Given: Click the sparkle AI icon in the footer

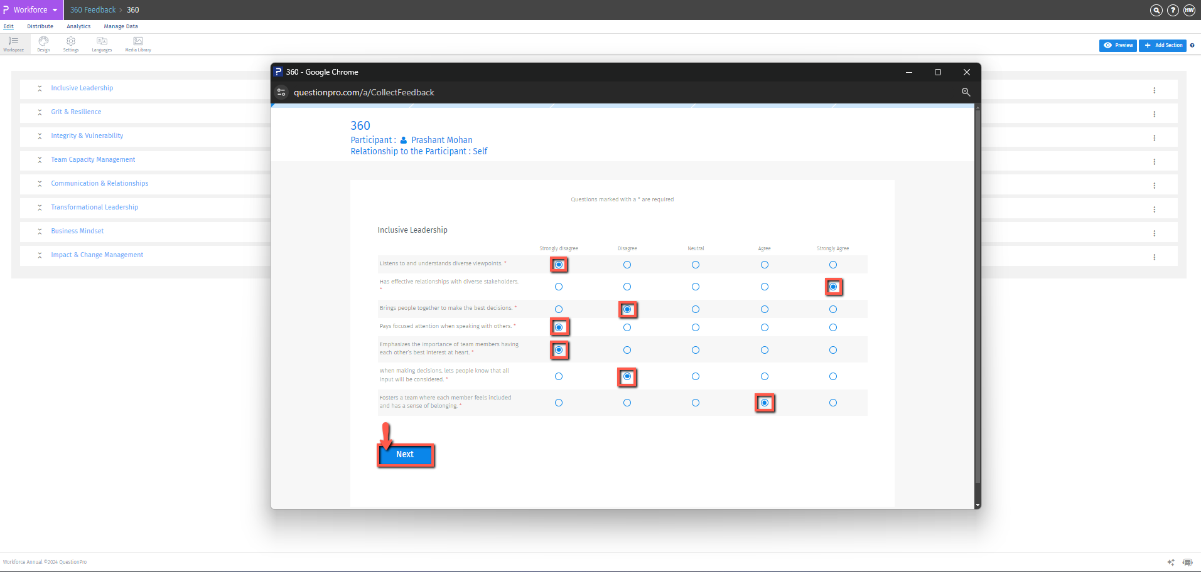Looking at the screenshot, I should coord(1171,562).
